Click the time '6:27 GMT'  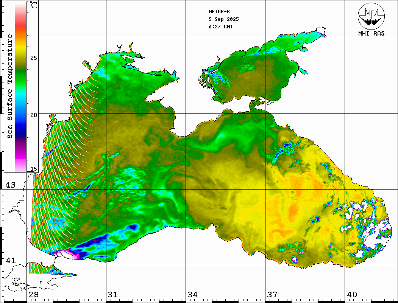click(220, 26)
